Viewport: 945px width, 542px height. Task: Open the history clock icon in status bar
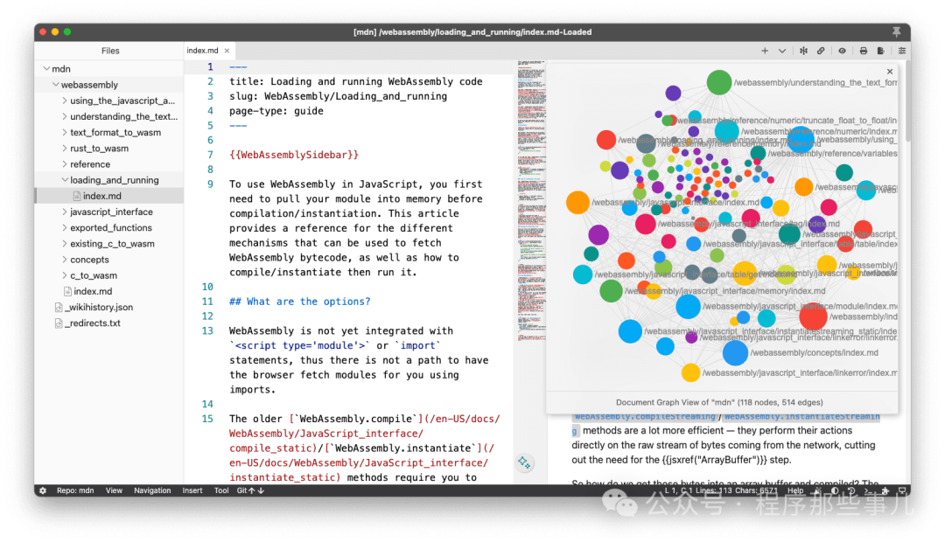[x=851, y=490]
